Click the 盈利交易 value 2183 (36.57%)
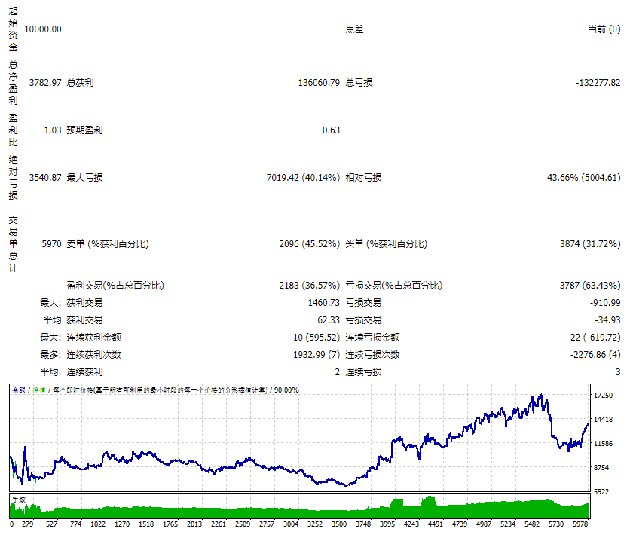 309,286
